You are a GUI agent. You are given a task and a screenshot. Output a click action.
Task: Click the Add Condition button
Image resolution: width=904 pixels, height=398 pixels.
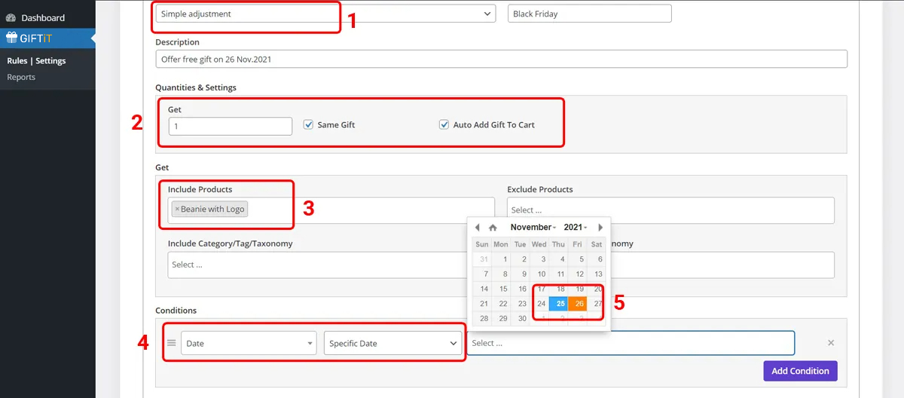coord(800,371)
